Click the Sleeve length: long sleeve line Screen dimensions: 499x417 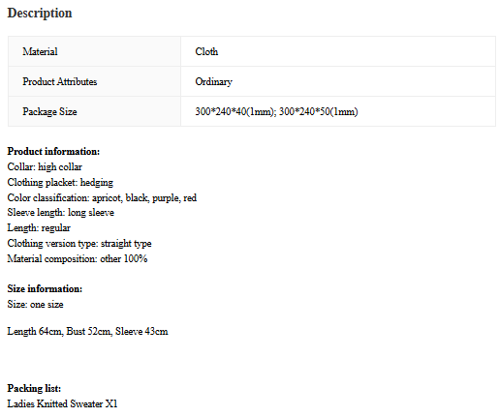click(61, 213)
